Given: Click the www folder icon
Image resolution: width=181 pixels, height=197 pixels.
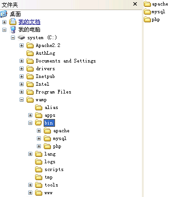Looking at the screenshot, I should tap(39, 193).
